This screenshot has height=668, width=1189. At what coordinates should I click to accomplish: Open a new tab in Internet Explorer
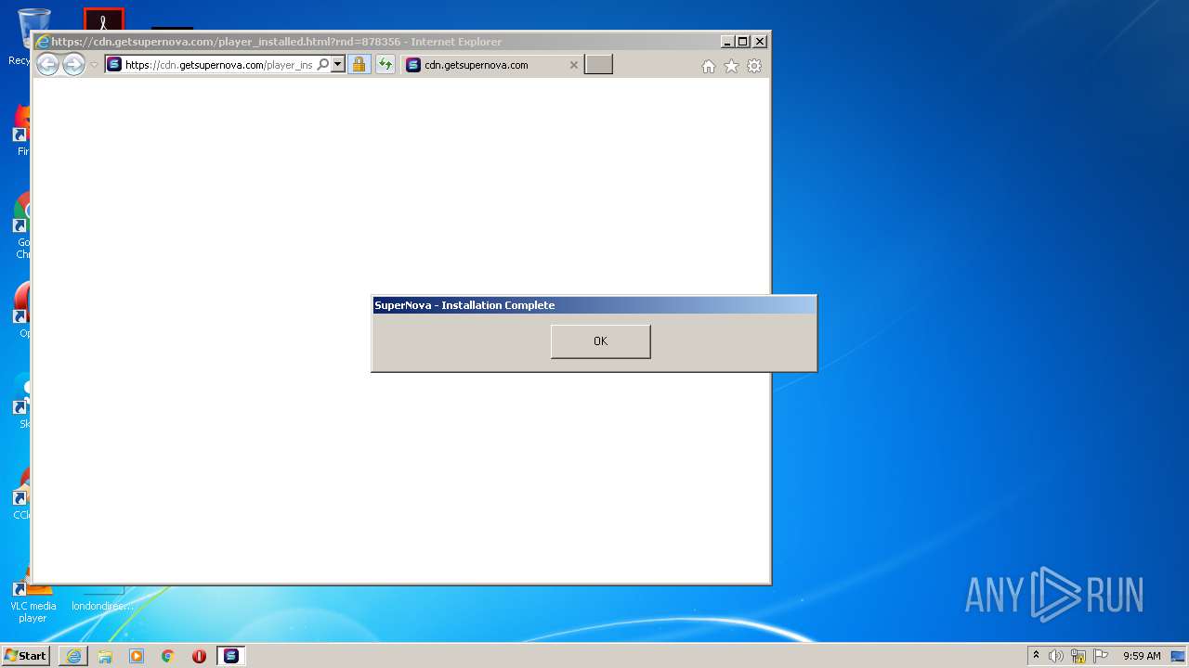(598, 65)
